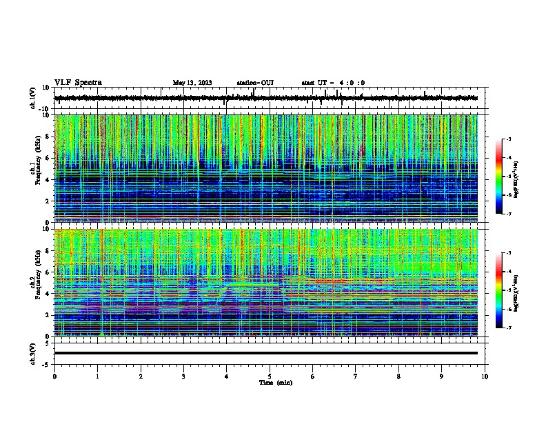This screenshot has width=546, height=422.
Task: Click the "6" tick on ch.2 frequency axis
Action: tap(48, 272)
